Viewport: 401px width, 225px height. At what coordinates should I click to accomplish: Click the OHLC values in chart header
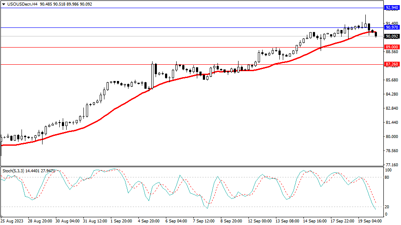(x=66, y=4)
